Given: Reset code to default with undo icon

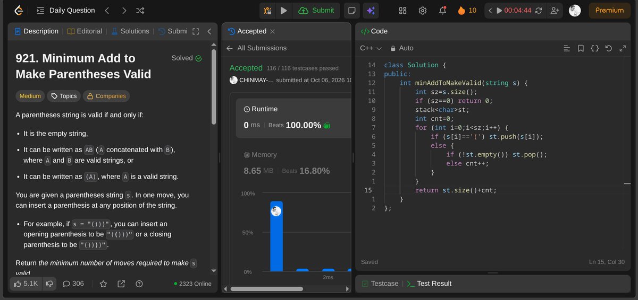Looking at the screenshot, I should pyautogui.click(x=608, y=48).
